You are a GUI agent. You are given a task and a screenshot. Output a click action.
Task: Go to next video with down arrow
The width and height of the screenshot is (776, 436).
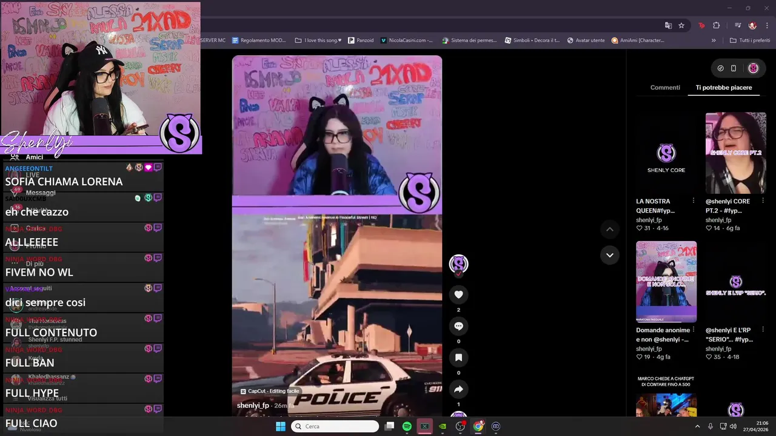pyautogui.click(x=609, y=255)
